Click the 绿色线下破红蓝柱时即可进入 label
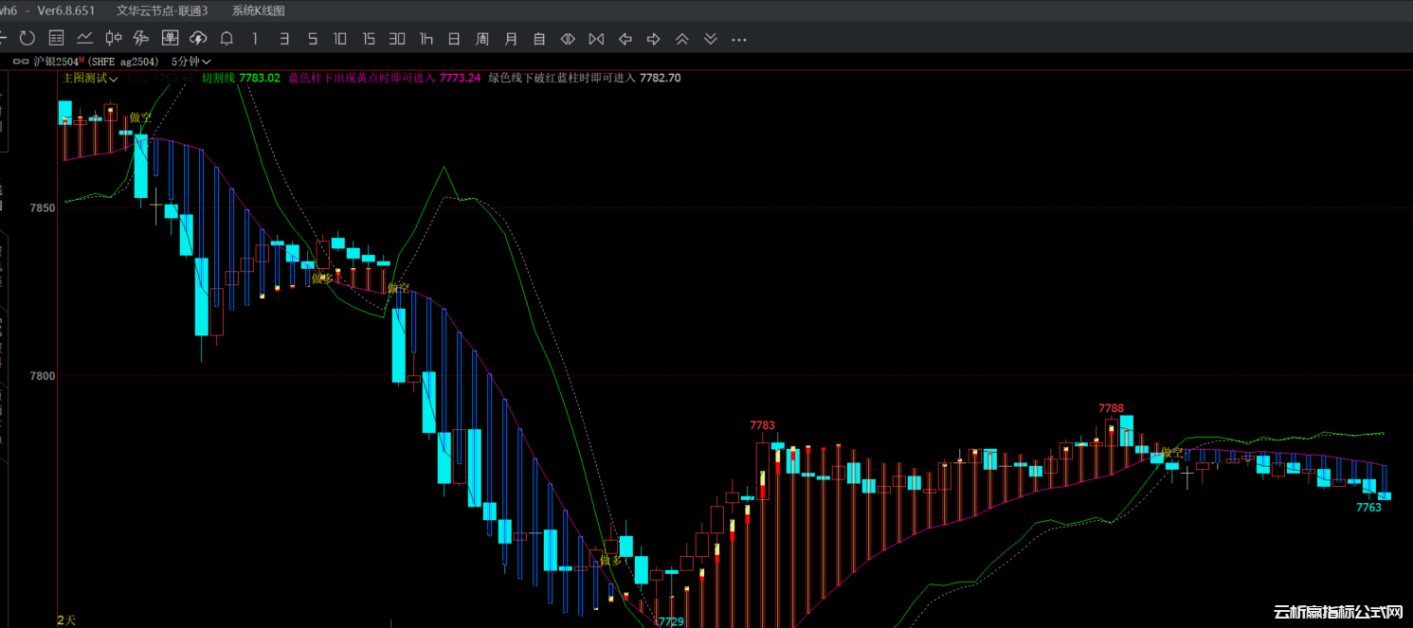Viewport: 1413px width, 628px height. click(x=562, y=78)
